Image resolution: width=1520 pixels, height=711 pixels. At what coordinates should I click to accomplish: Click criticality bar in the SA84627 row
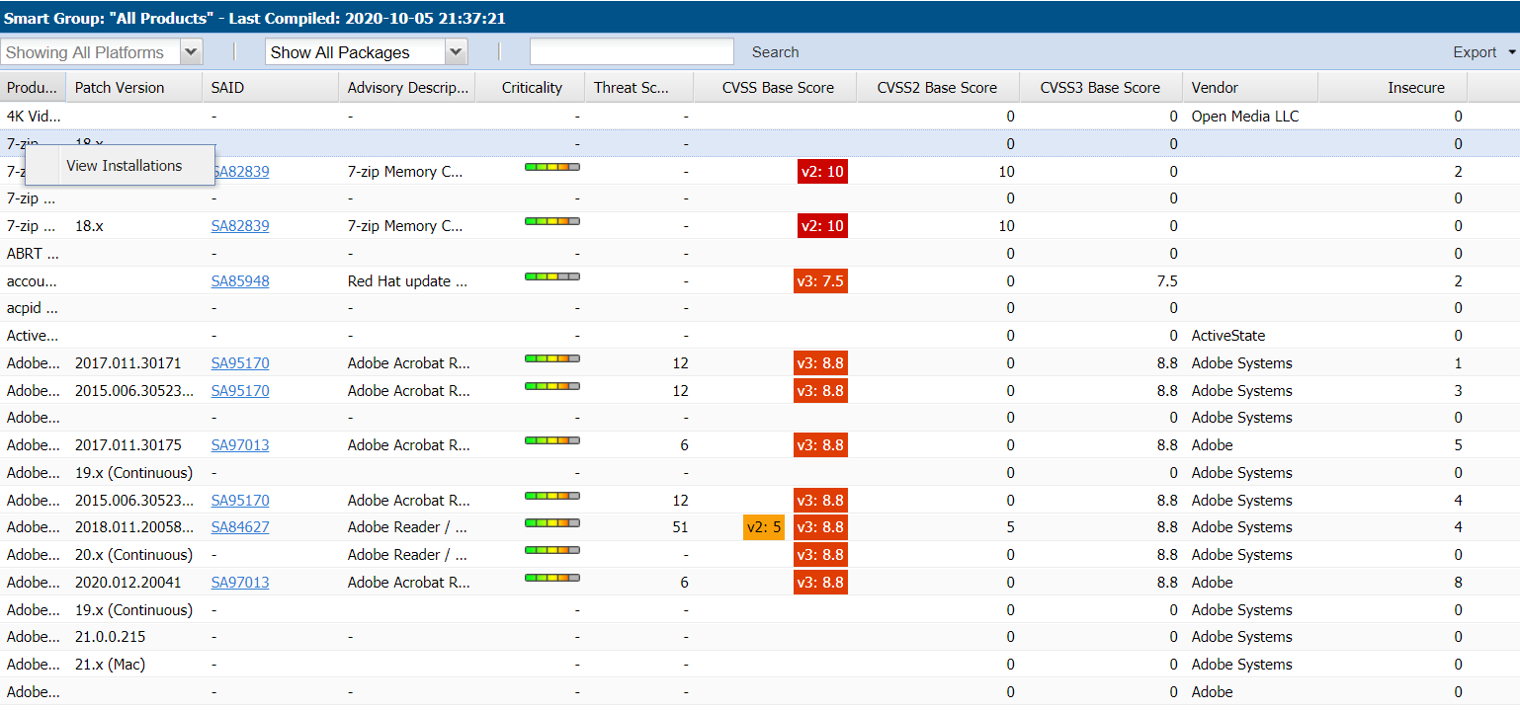[x=551, y=523]
